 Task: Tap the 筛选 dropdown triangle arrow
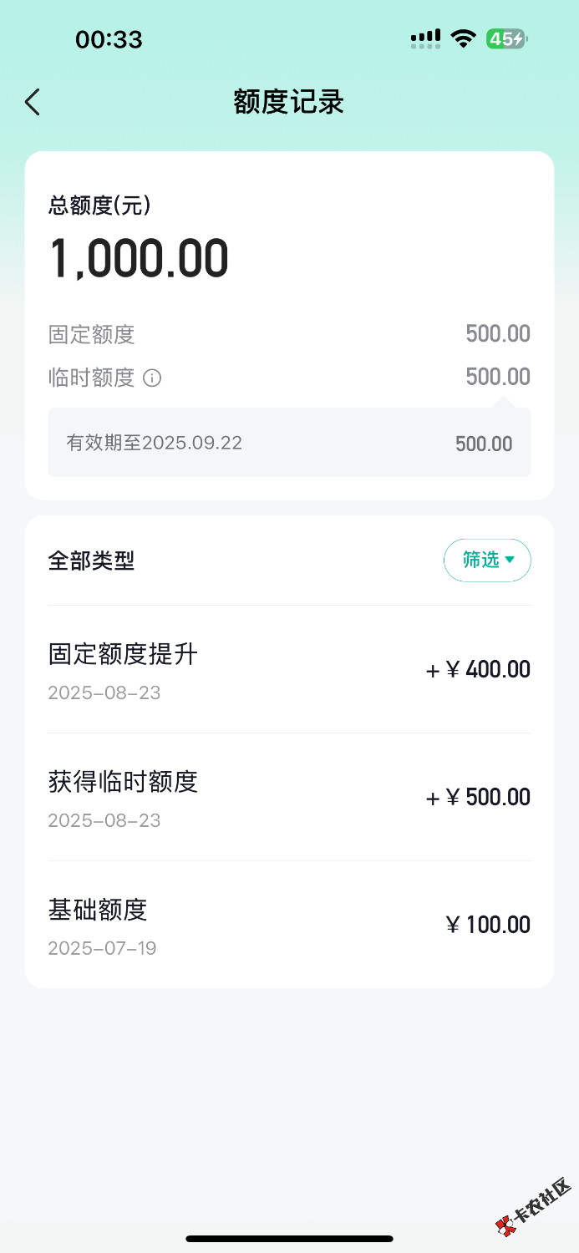pos(510,559)
